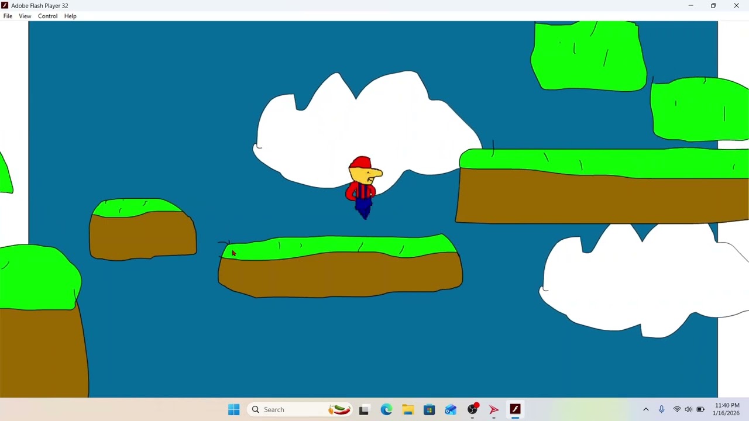
Task: Open the Help menu
Action: [x=70, y=16]
